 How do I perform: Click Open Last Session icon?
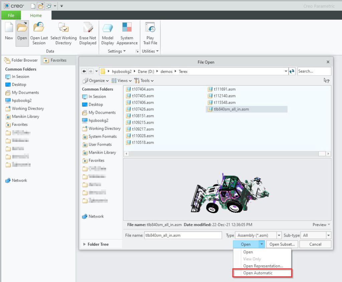point(39,27)
